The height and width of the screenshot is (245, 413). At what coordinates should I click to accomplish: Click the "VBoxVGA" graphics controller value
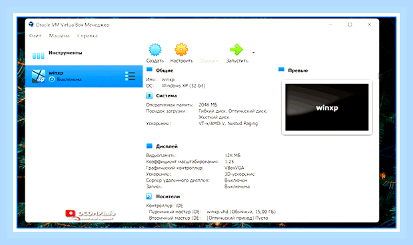[234, 168]
